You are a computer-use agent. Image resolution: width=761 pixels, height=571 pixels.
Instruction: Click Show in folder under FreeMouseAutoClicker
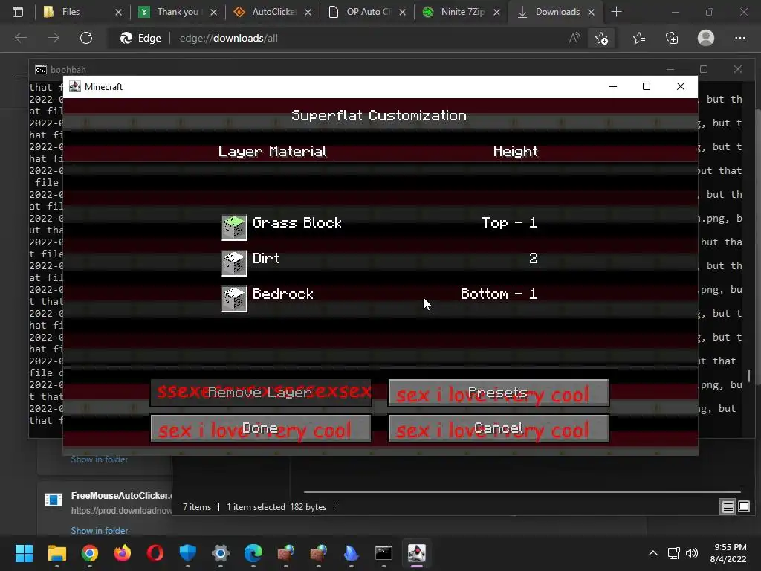pos(100,531)
